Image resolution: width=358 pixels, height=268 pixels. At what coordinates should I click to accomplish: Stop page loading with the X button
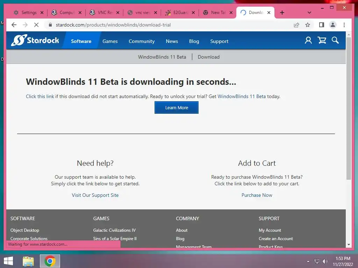click(x=36, y=25)
